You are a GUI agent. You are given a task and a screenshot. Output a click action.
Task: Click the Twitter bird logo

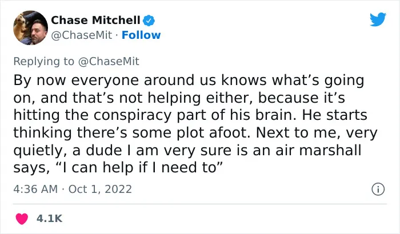378,19
